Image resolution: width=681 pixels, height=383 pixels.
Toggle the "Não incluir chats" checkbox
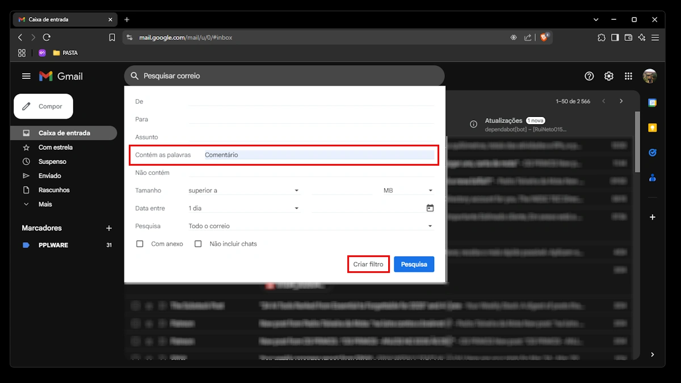[x=198, y=244]
